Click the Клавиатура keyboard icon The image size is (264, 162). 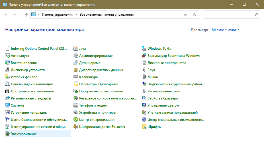[76, 77]
